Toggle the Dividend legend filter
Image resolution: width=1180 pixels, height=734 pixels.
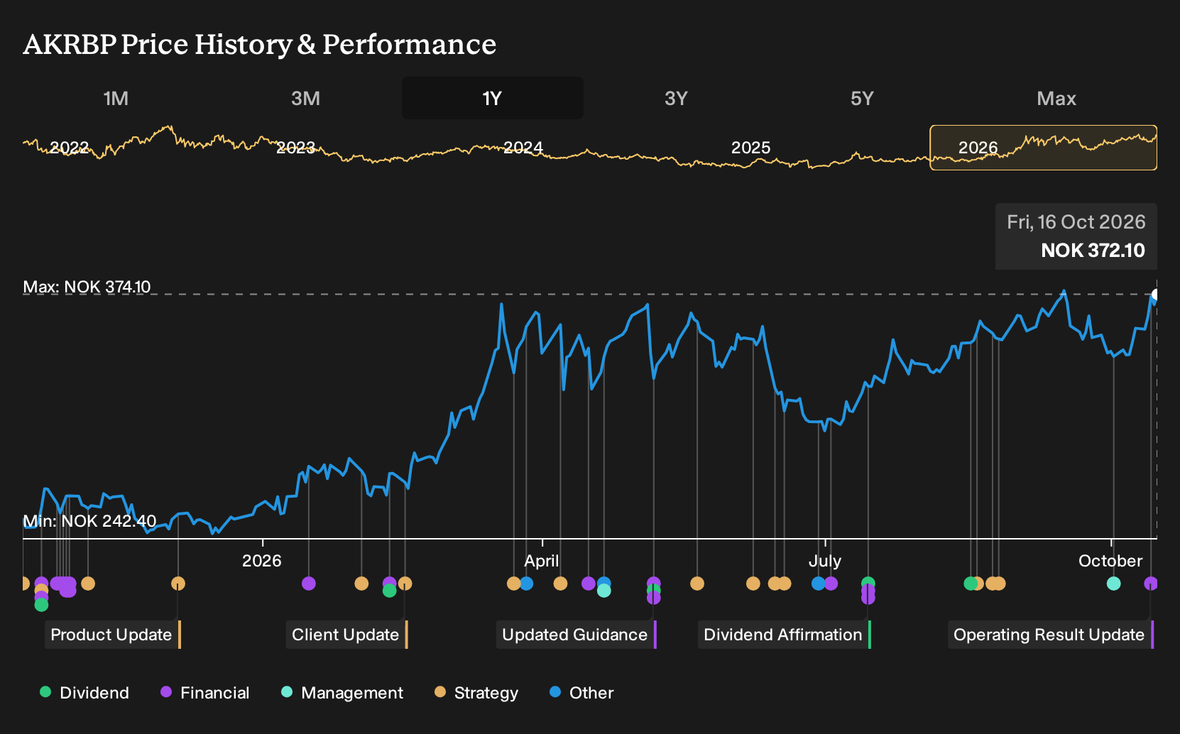click(84, 693)
